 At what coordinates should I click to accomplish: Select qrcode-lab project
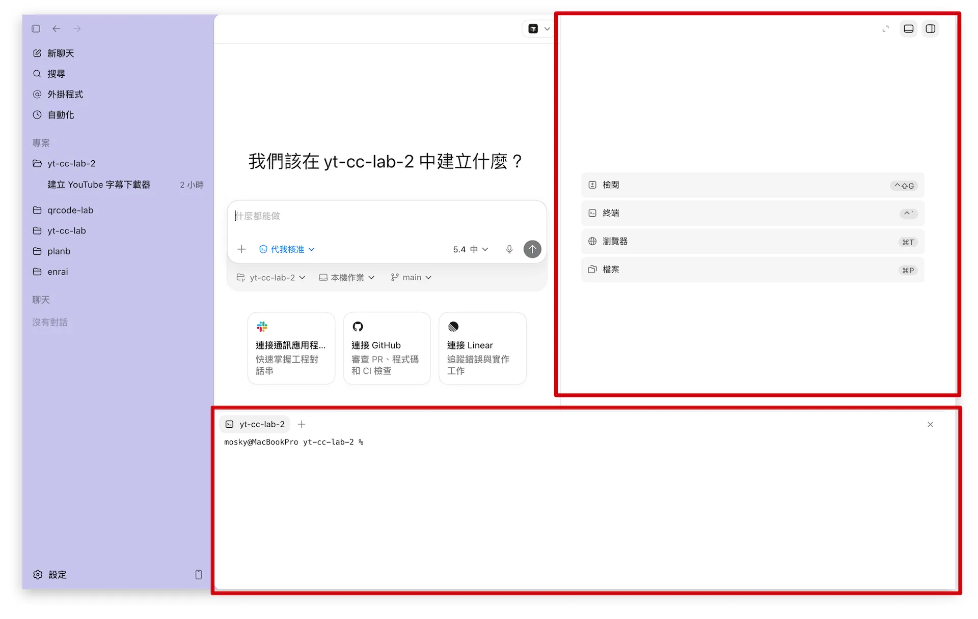pos(63,210)
